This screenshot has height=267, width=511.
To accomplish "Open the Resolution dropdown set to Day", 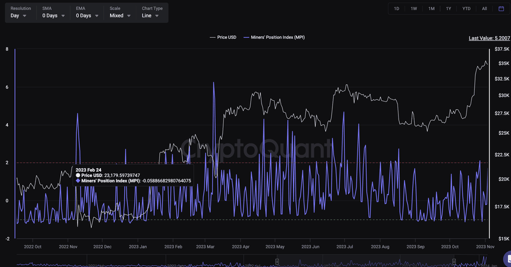I will pos(19,16).
